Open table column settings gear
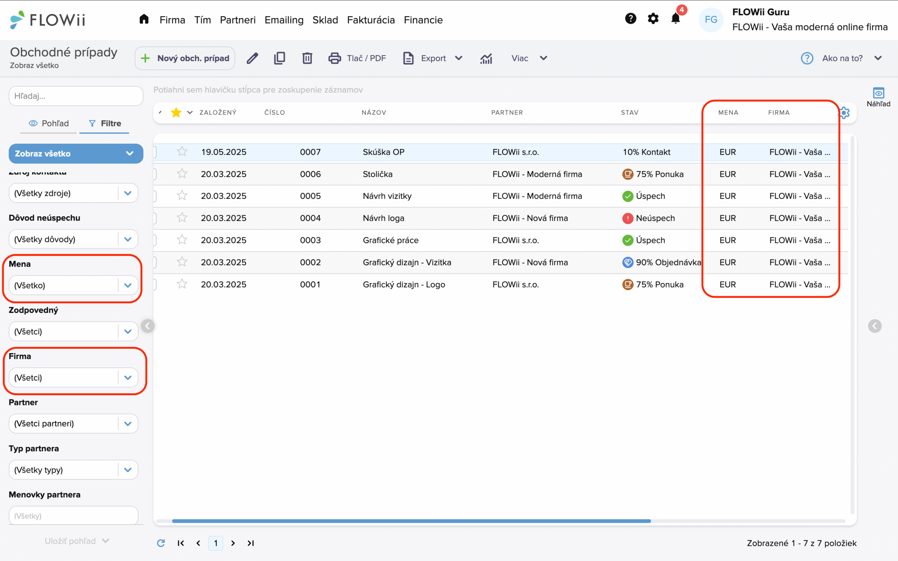The image size is (898, 561). [845, 113]
